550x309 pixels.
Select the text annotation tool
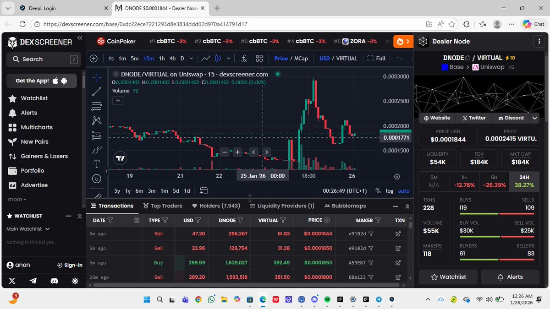[97, 164]
